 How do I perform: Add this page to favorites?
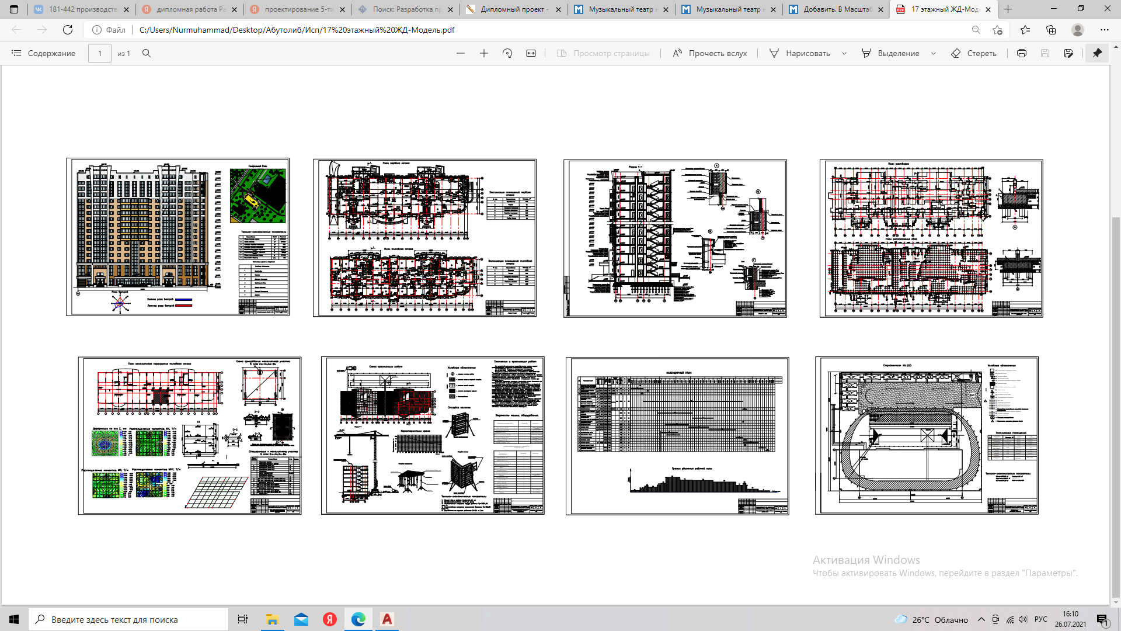[997, 30]
